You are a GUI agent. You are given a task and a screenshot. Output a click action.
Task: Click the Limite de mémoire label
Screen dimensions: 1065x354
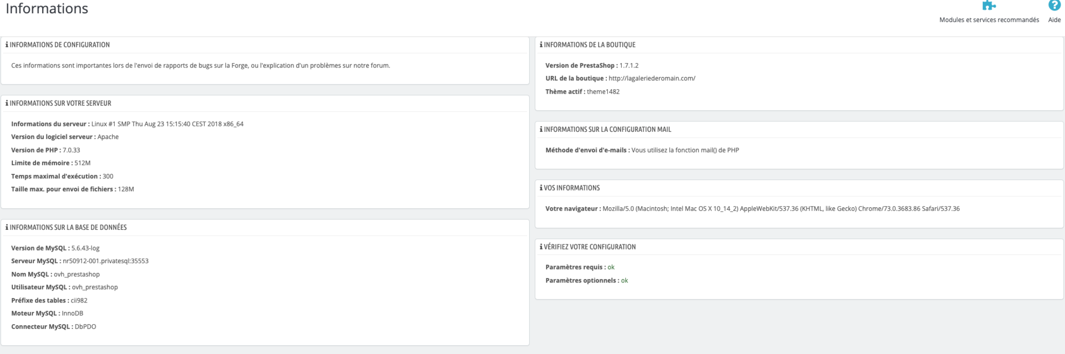(x=42, y=163)
